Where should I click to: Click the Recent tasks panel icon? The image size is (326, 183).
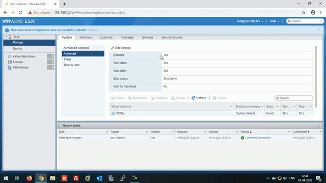[60, 126]
